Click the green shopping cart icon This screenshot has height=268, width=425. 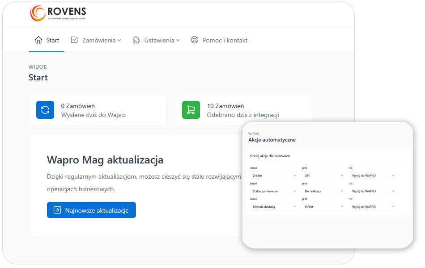(191, 110)
